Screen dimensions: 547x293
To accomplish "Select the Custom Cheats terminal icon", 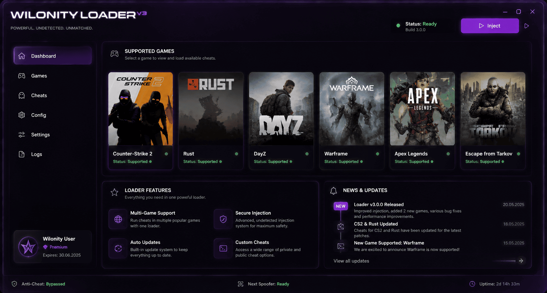I will [x=223, y=248].
